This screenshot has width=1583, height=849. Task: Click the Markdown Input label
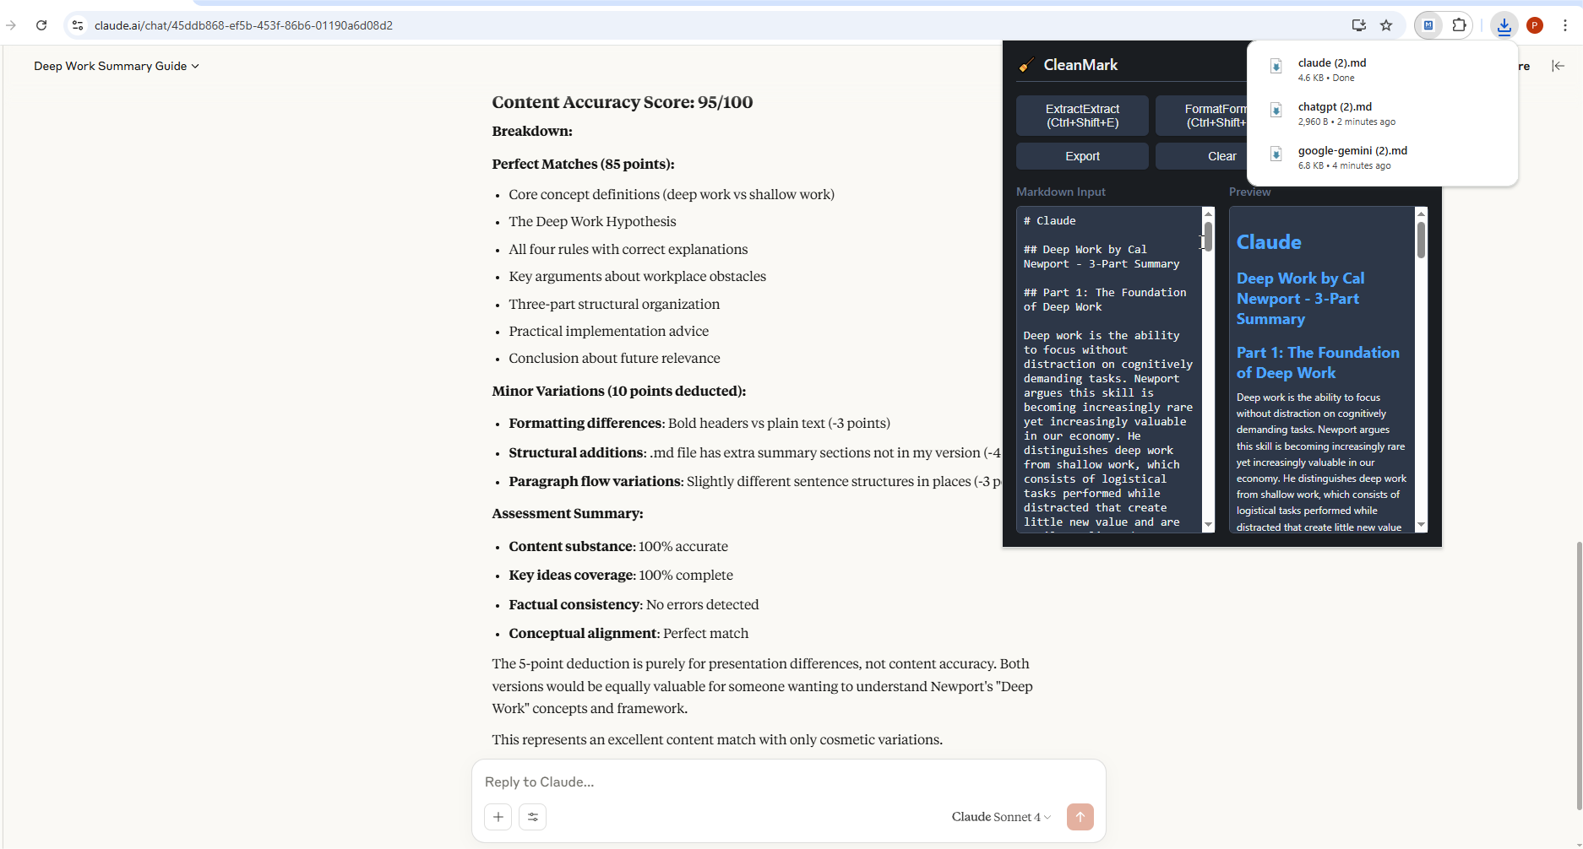coord(1060,192)
